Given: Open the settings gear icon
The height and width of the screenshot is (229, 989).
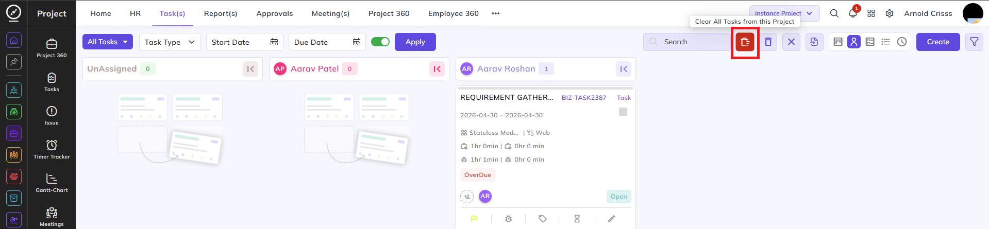Looking at the screenshot, I should tap(890, 13).
